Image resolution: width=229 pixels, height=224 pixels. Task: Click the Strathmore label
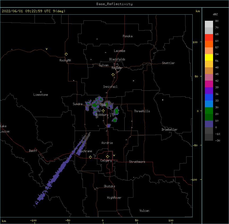click(x=137, y=162)
